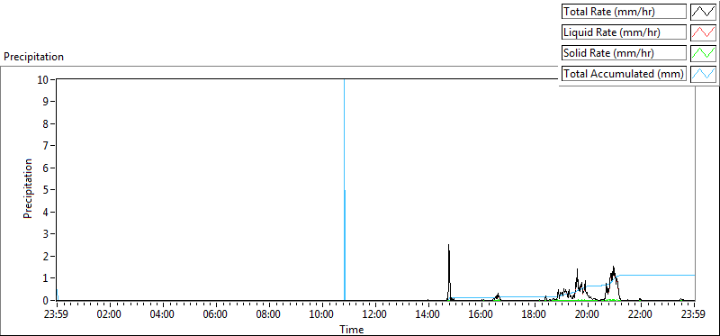Click the y-axis minimum value 0
The image size is (720, 336).
pos(47,300)
